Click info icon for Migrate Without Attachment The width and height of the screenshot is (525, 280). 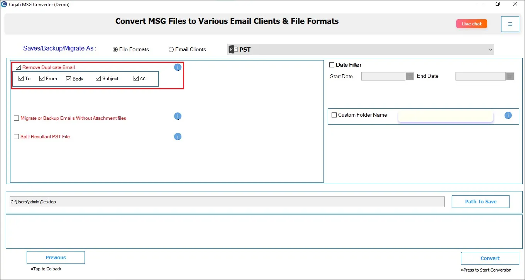(178, 116)
